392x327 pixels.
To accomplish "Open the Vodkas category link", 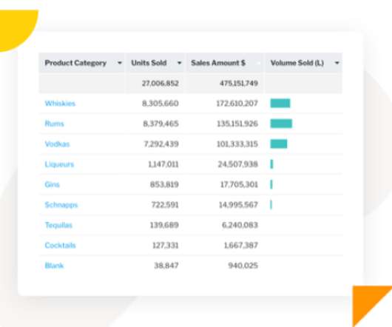I will [57, 144].
